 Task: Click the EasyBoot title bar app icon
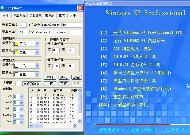coord(2,8)
